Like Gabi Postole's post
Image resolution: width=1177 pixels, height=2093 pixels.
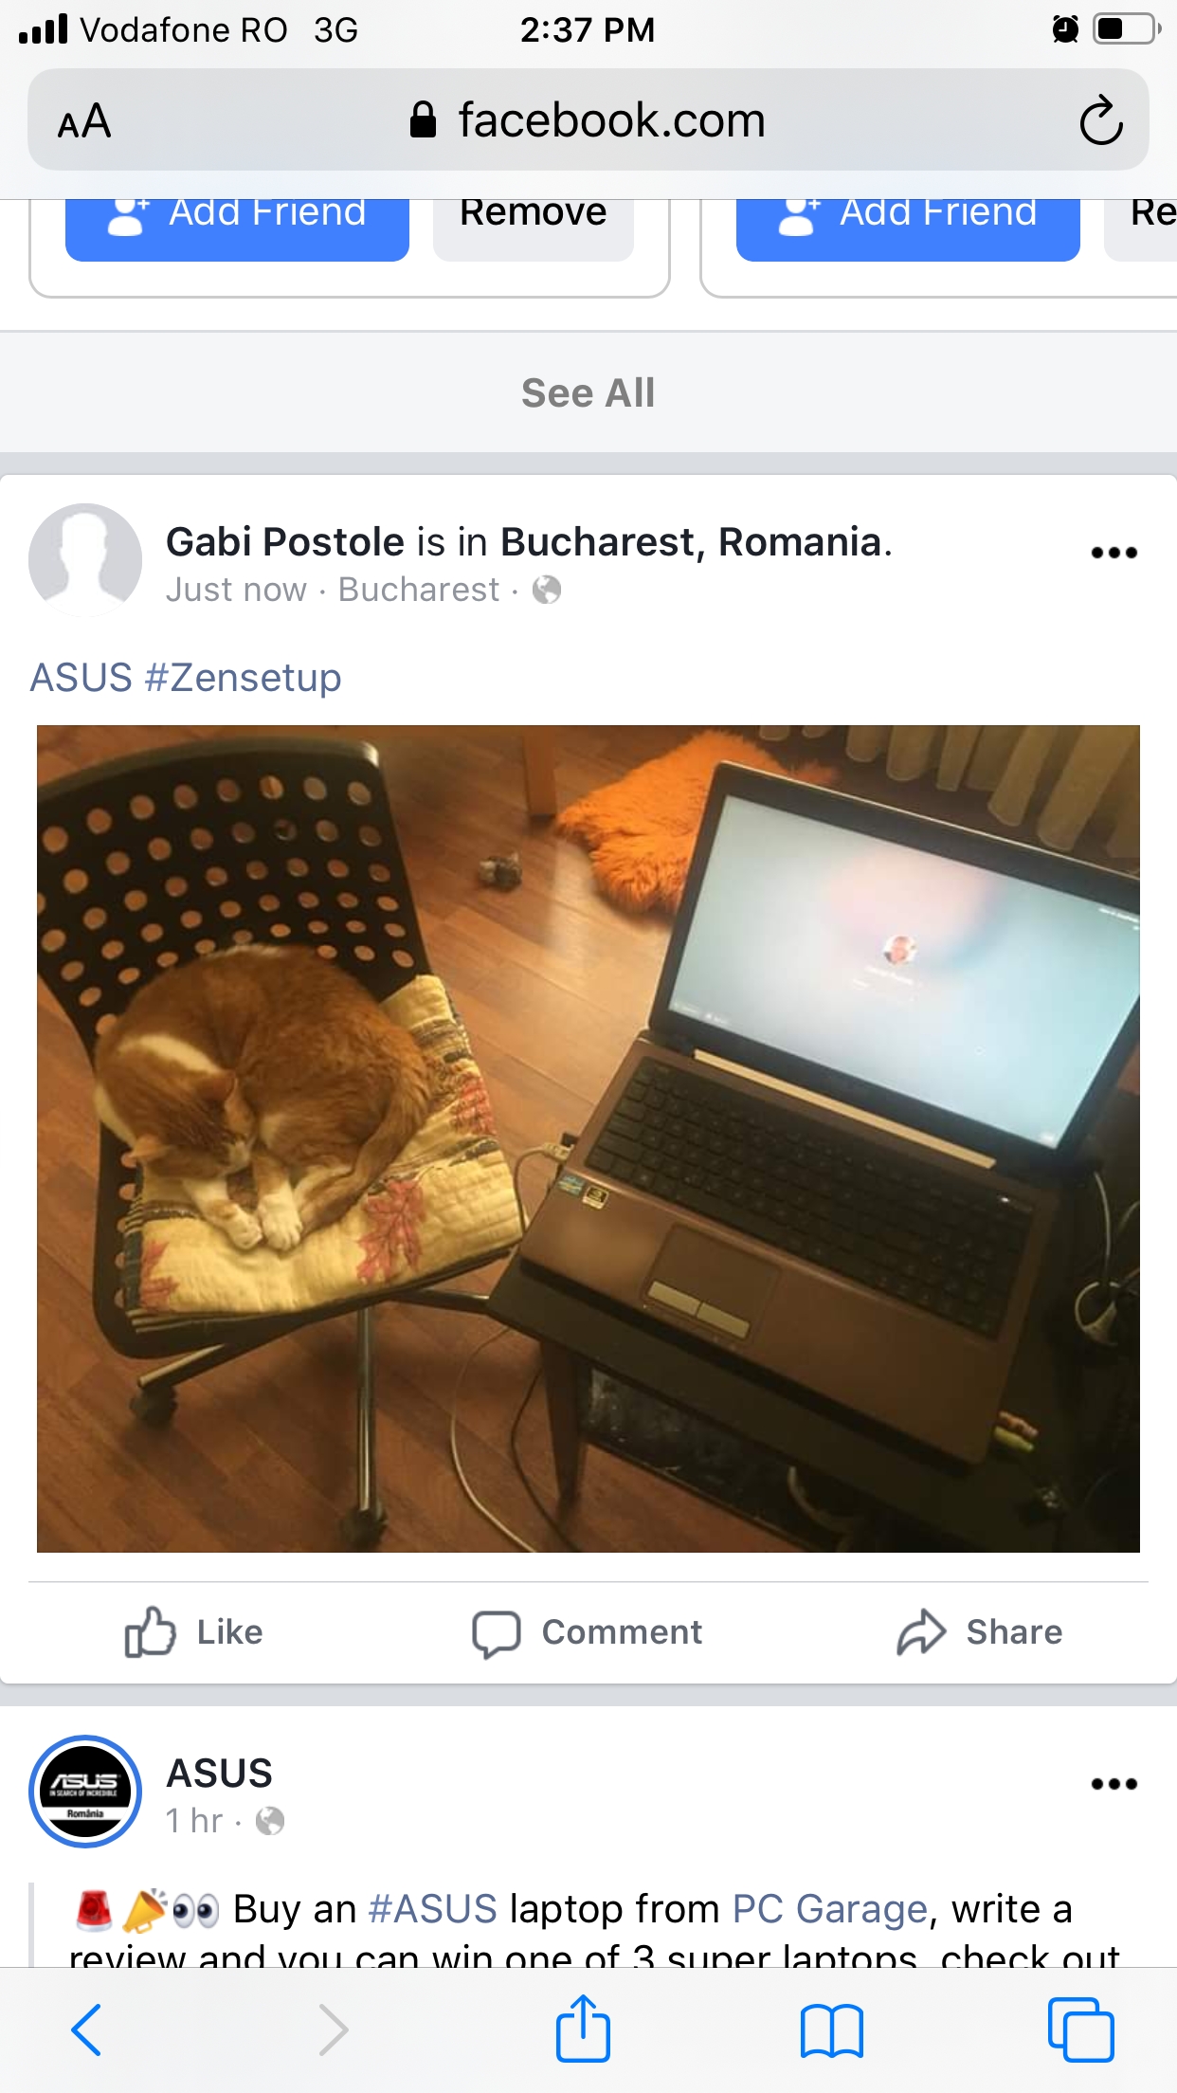(x=194, y=1632)
